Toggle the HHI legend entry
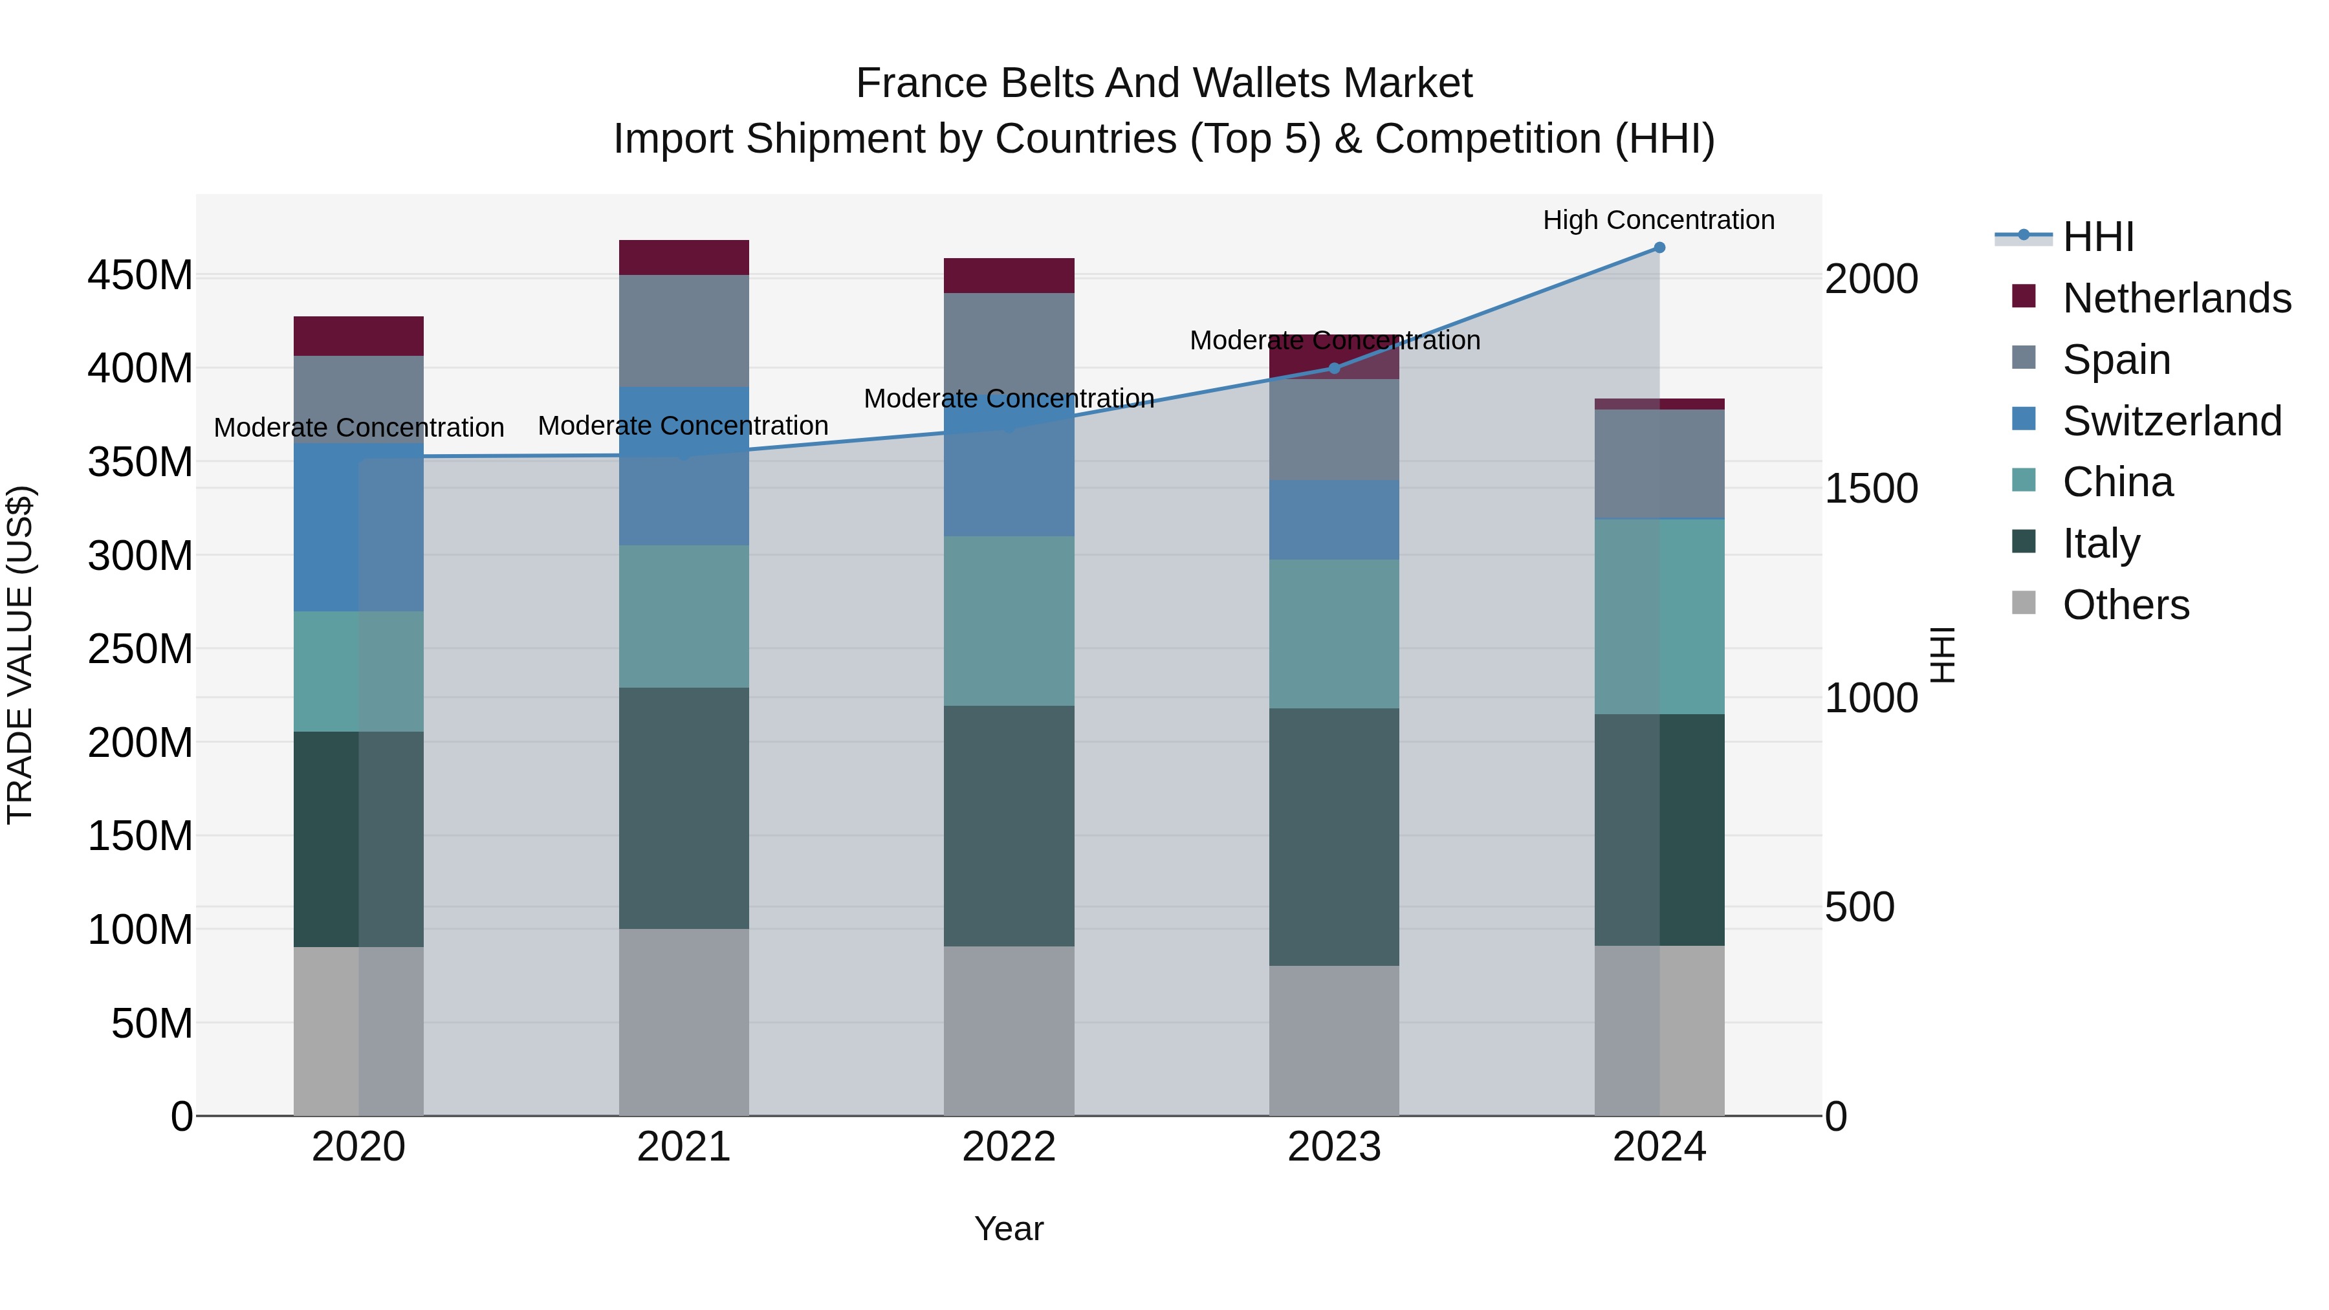The width and height of the screenshot is (2329, 1310). (2065, 237)
